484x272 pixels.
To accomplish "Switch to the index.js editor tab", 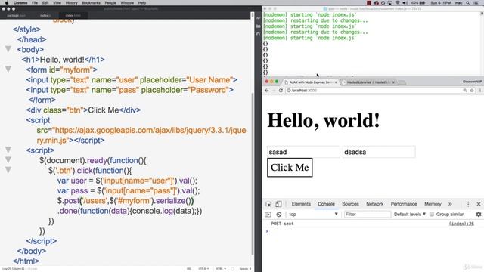I will [45, 15].
